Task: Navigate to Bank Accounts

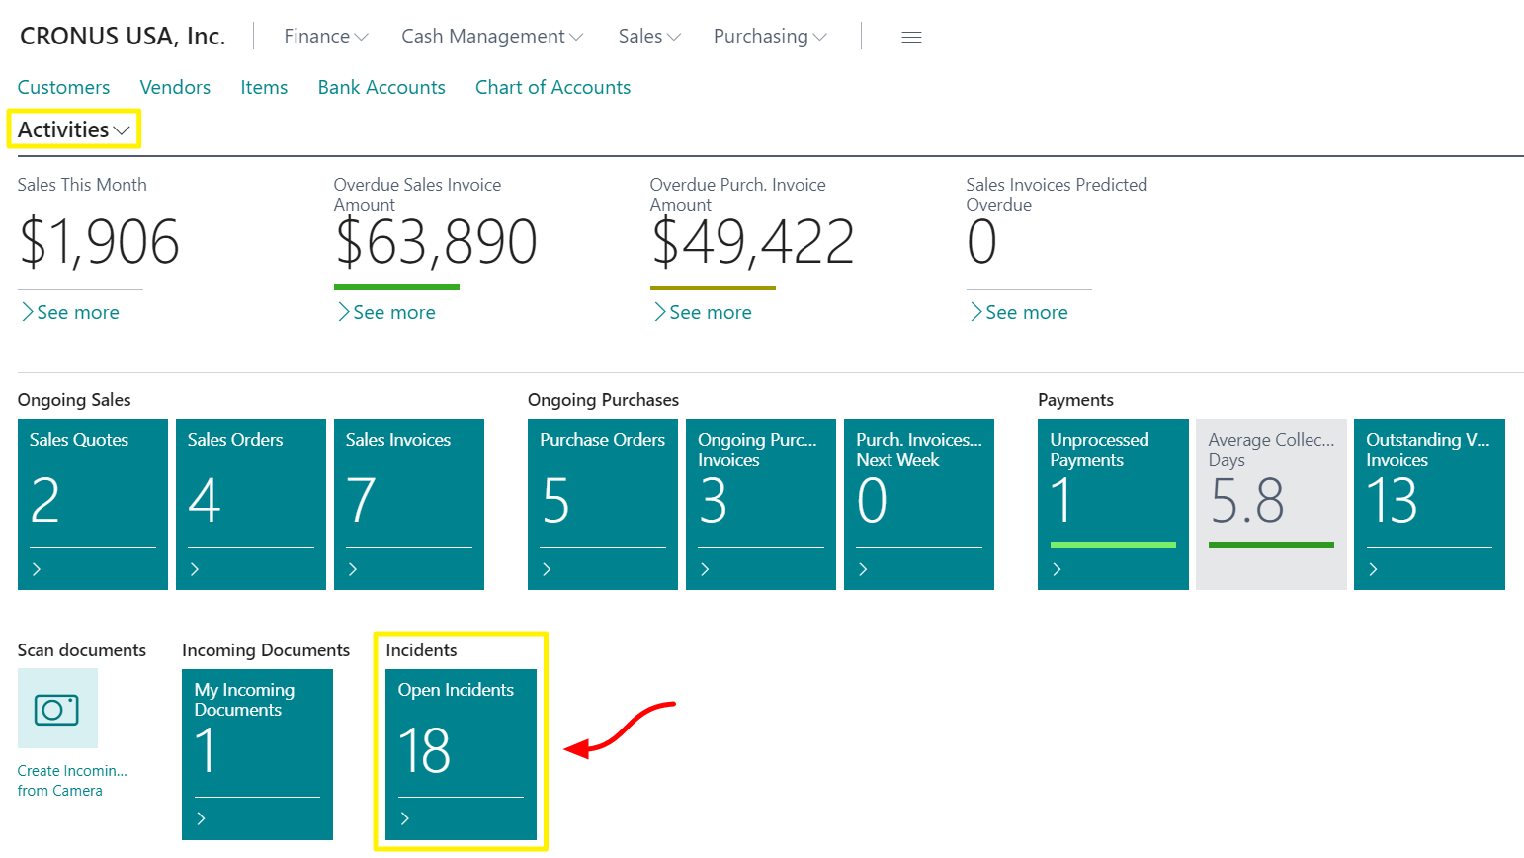Action: [381, 88]
